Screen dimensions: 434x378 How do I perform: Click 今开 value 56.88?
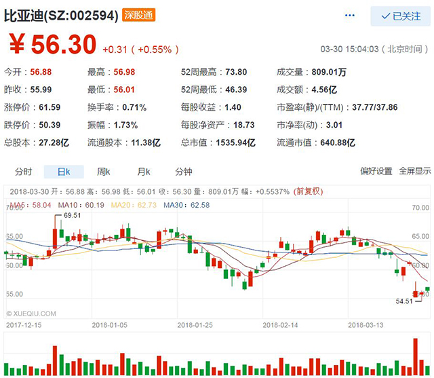[41, 72]
